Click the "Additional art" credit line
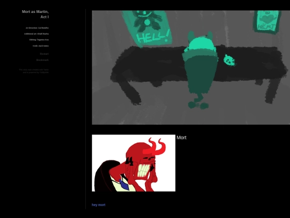This screenshot has width=290, height=218. pos(37,34)
